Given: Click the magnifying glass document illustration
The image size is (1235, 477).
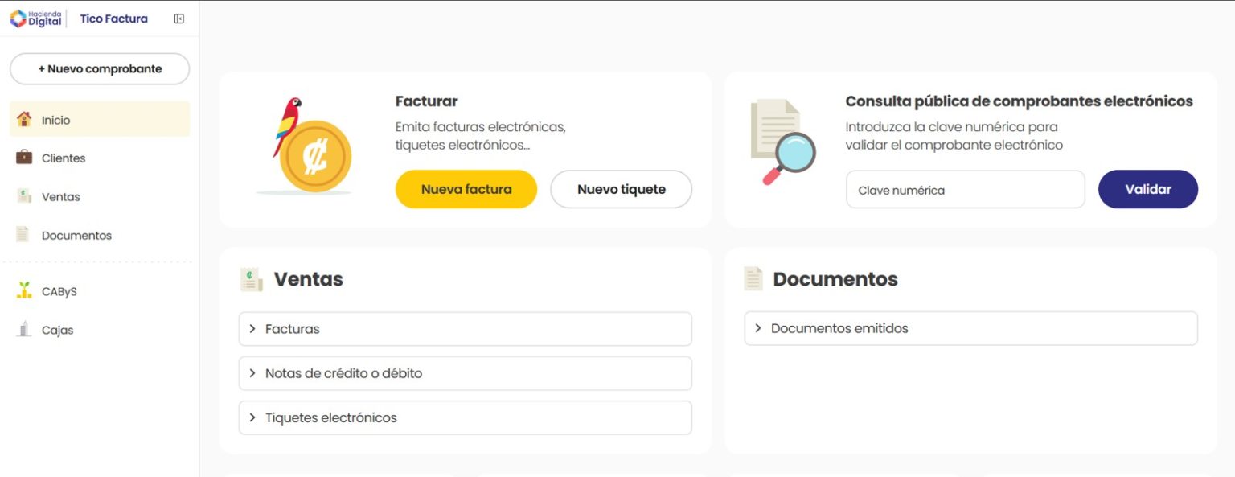Looking at the screenshot, I should 782,142.
